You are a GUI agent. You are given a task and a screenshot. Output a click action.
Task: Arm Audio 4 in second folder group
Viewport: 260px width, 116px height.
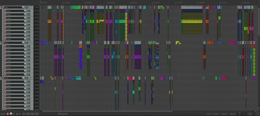coord(5,57)
